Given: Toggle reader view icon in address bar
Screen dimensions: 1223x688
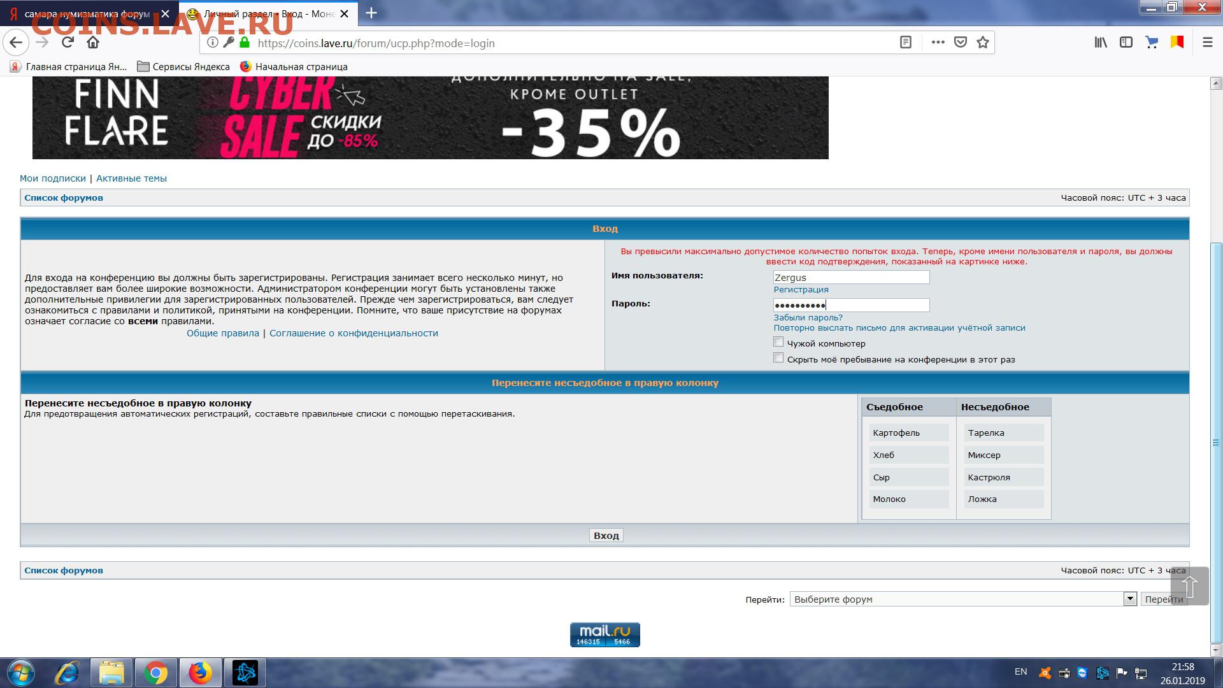Looking at the screenshot, I should pyautogui.click(x=906, y=43).
